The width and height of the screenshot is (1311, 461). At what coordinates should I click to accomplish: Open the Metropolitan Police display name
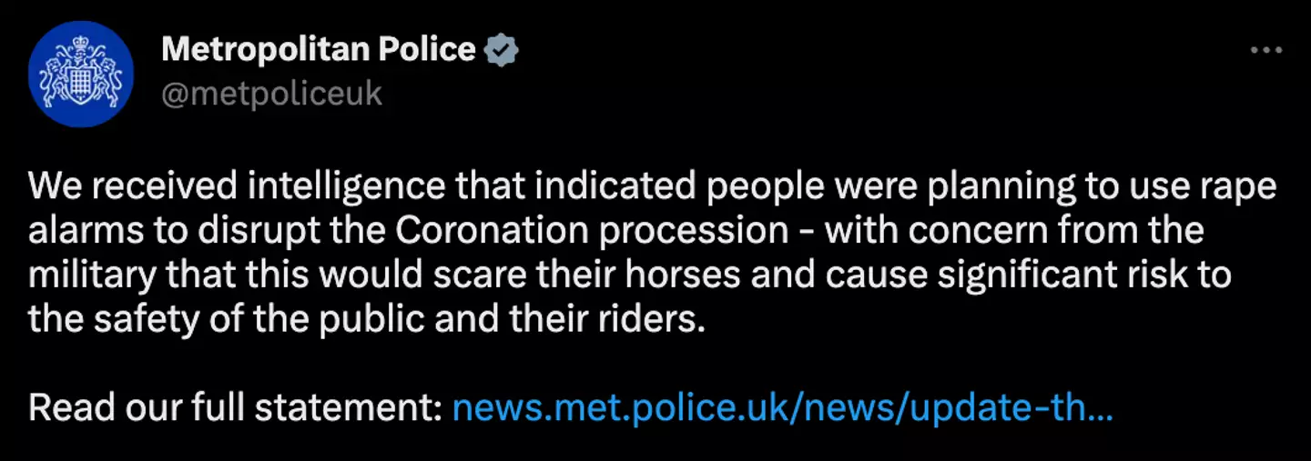click(318, 50)
